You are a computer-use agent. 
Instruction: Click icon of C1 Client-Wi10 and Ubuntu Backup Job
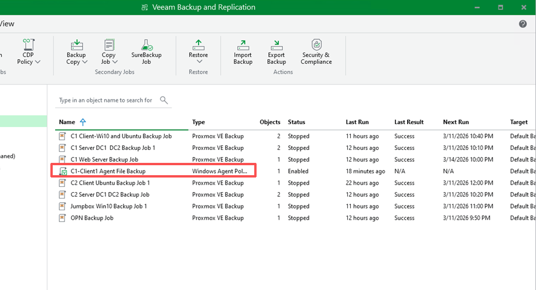click(62, 136)
